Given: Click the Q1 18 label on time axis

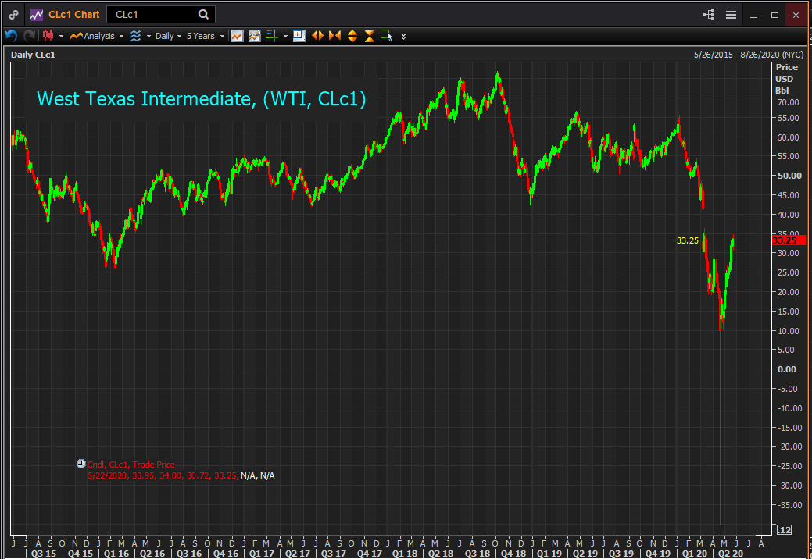Looking at the screenshot, I should pyautogui.click(x=405, y=554).
